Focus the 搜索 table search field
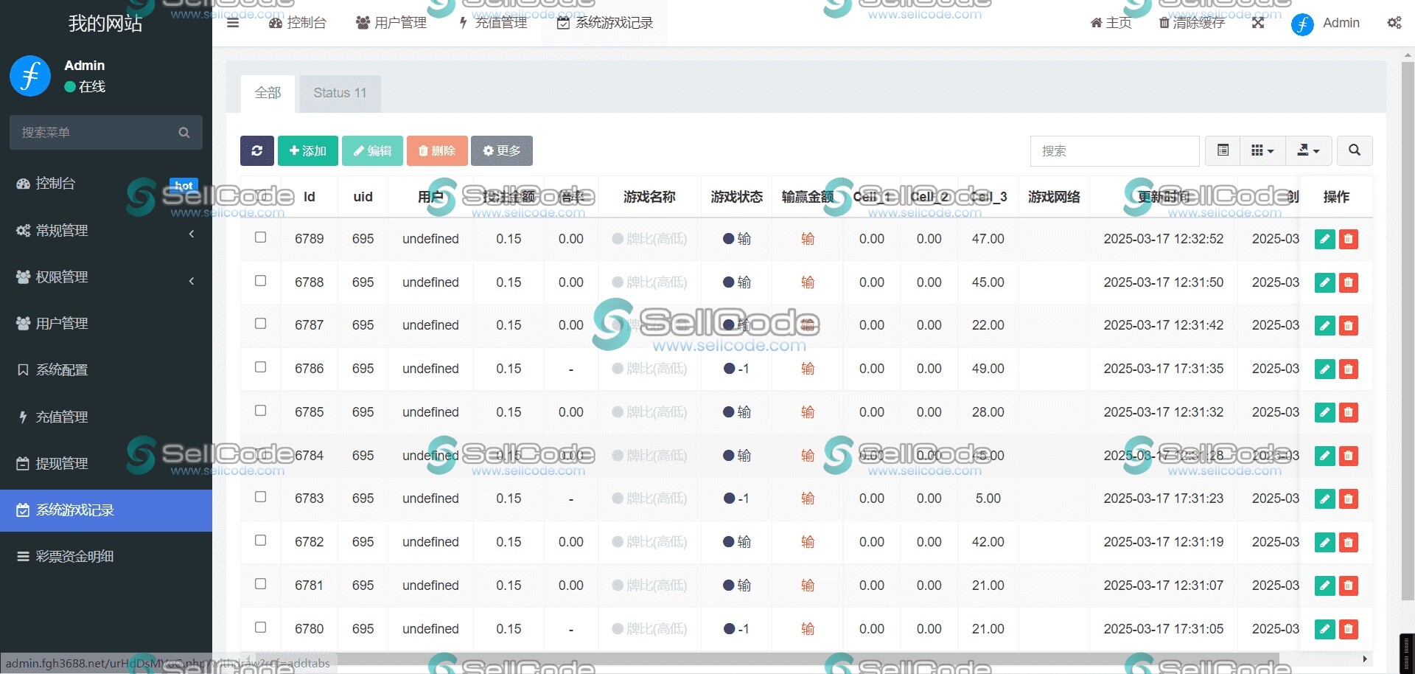 pos(1114,150)
